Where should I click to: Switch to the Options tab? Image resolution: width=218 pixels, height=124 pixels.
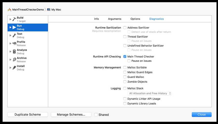pyautogui.click(x=135, y=19)
